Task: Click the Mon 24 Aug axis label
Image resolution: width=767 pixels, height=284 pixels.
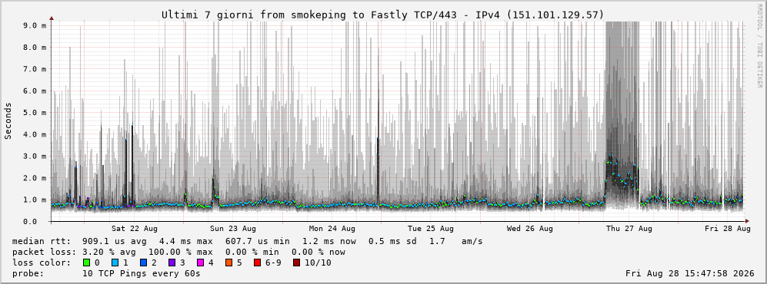Action: (332, 229)
